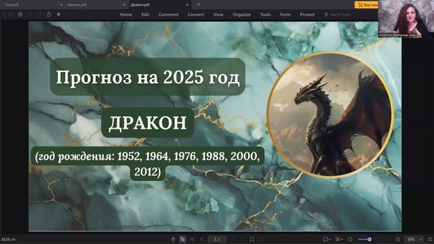Viewport: 434px width, 244px height.
Task: Open the Tools ribbon tab
Action: 265,15
